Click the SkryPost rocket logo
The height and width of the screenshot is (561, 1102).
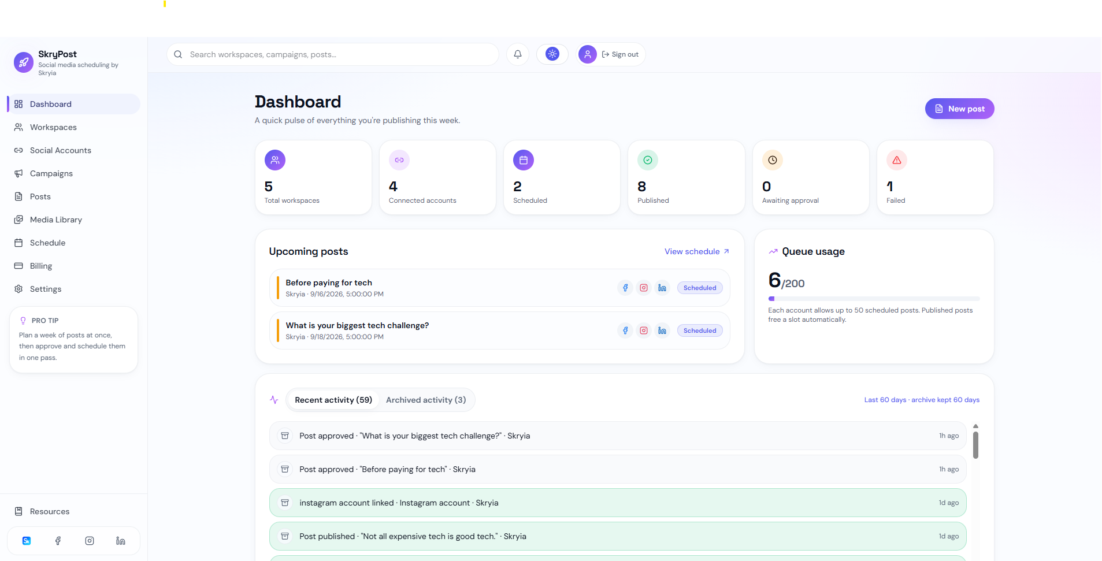click(x=24, y=62)
